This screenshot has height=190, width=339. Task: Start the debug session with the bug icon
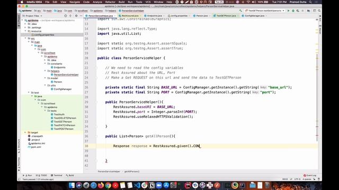tap(293, 11)
